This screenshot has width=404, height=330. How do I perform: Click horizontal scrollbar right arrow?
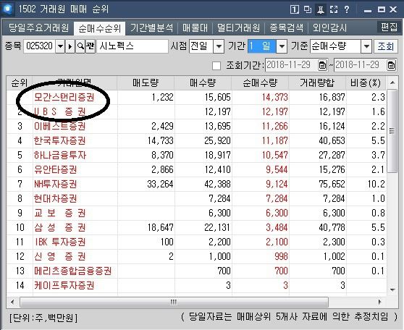tap(380, 302)
